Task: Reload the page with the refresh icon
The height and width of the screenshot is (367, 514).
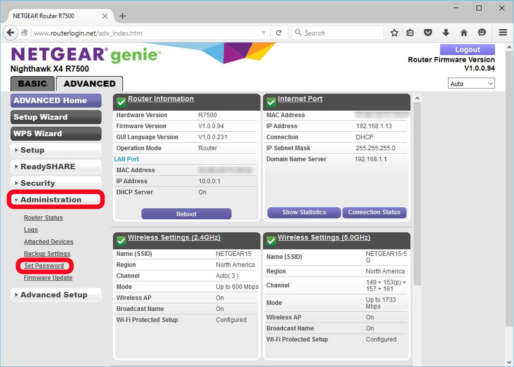Action: pos(278,33)
